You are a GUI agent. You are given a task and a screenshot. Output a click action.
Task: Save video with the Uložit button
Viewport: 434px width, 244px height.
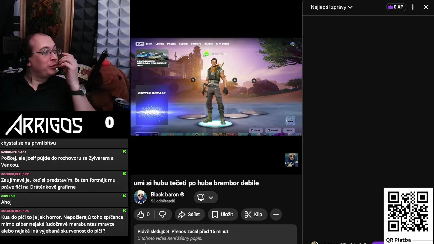tap(222, 214)
